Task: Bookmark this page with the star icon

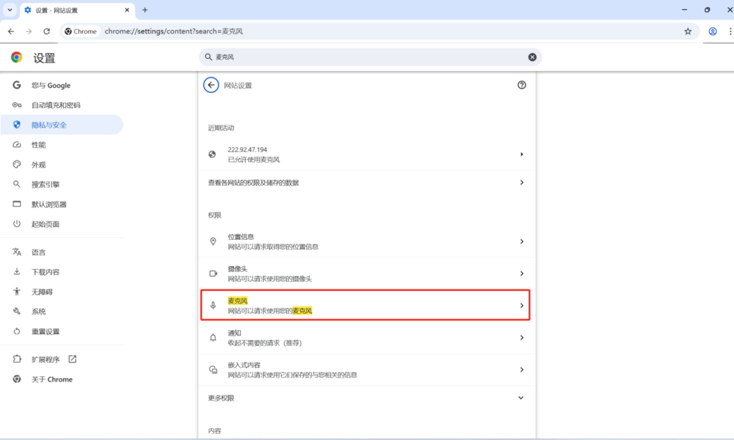Action: 688,31
